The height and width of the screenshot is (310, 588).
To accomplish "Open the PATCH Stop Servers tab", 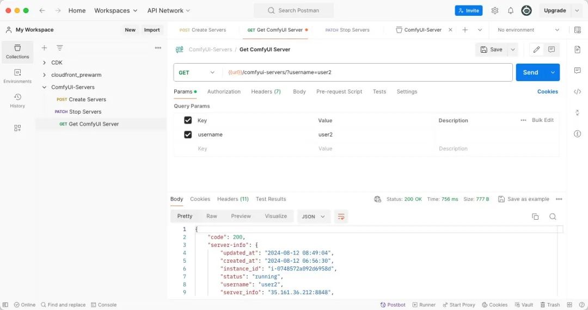I will (x=347, y=30).
